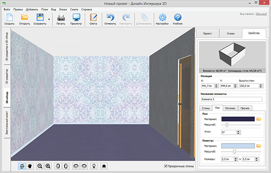Browse floor material folder icon
Image resolution: width=271 pixels, height=173 pixels.
259,119
